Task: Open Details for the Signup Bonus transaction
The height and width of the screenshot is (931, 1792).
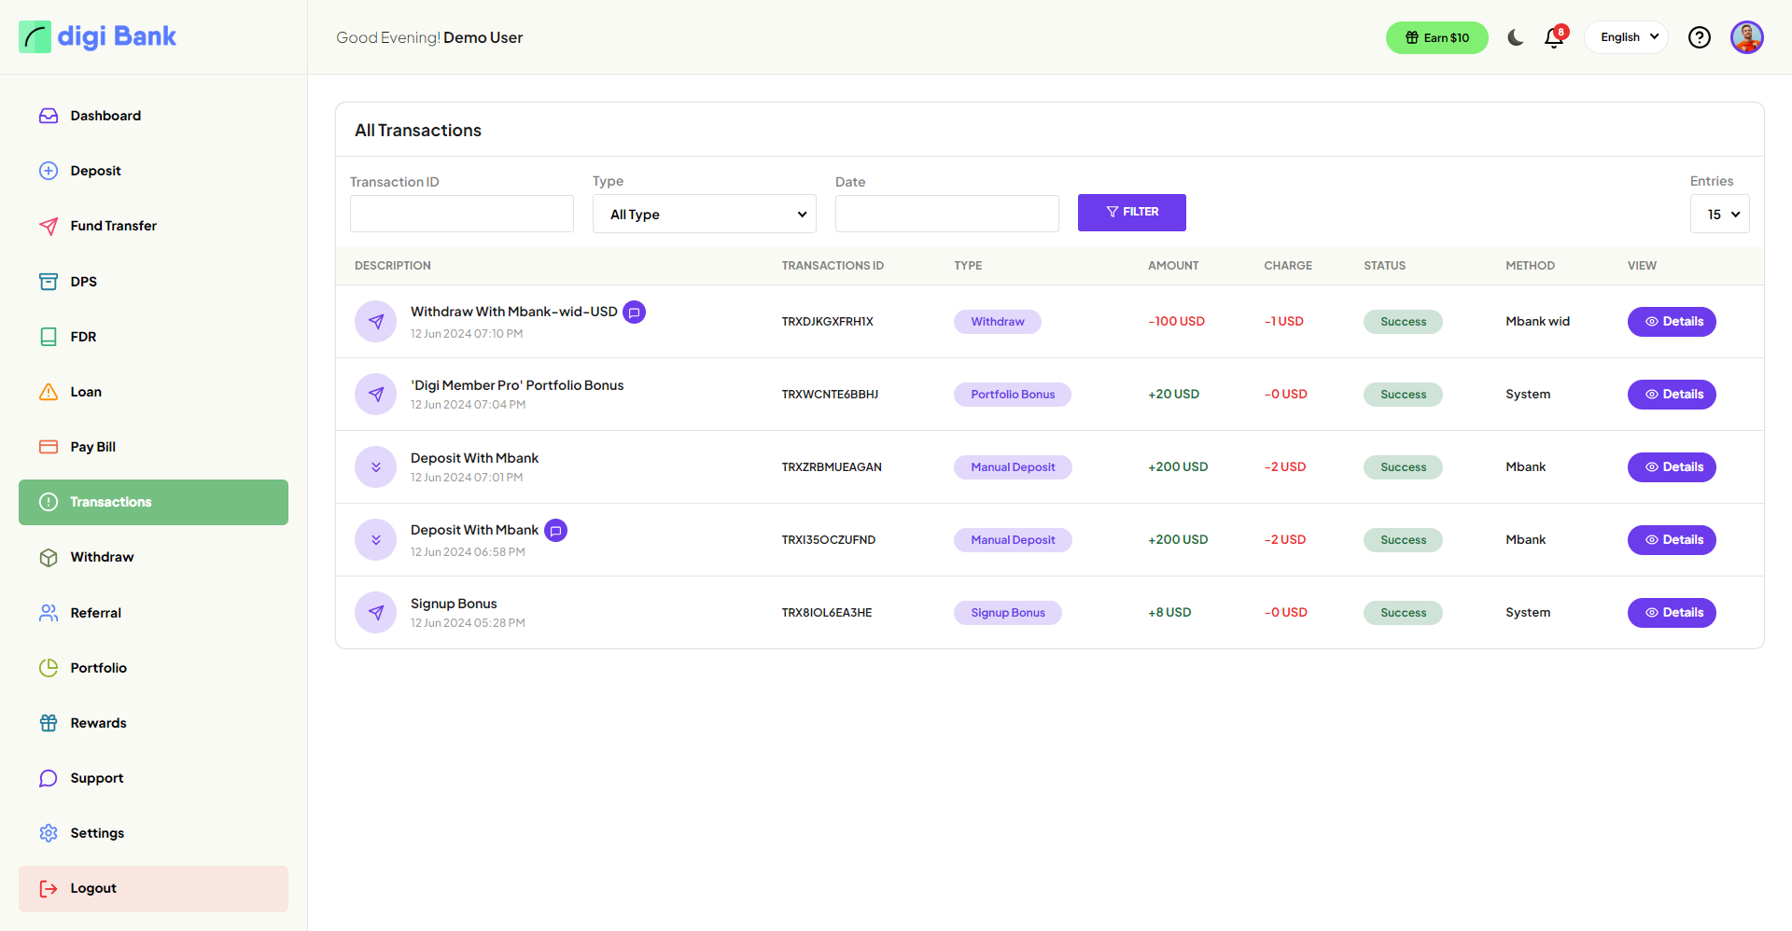Action: (1672, 612)
